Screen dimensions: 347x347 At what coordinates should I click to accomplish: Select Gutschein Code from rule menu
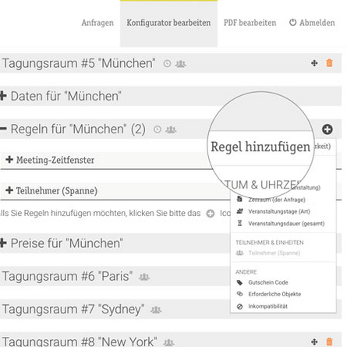(x=268, y=282)
